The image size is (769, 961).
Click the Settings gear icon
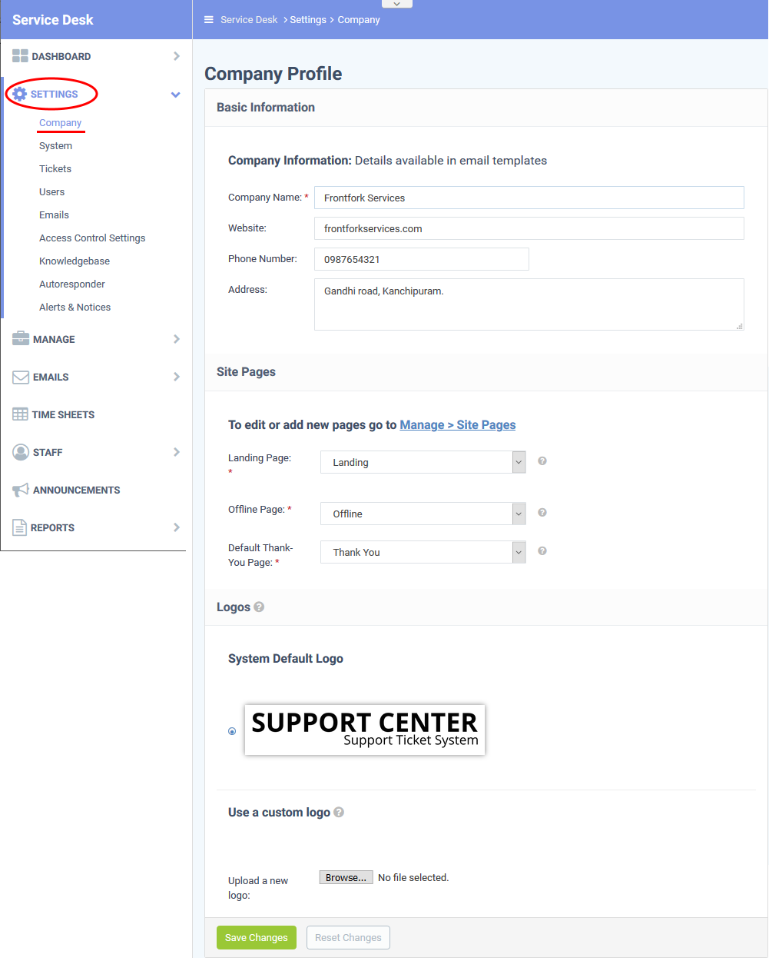coord(20,94)
